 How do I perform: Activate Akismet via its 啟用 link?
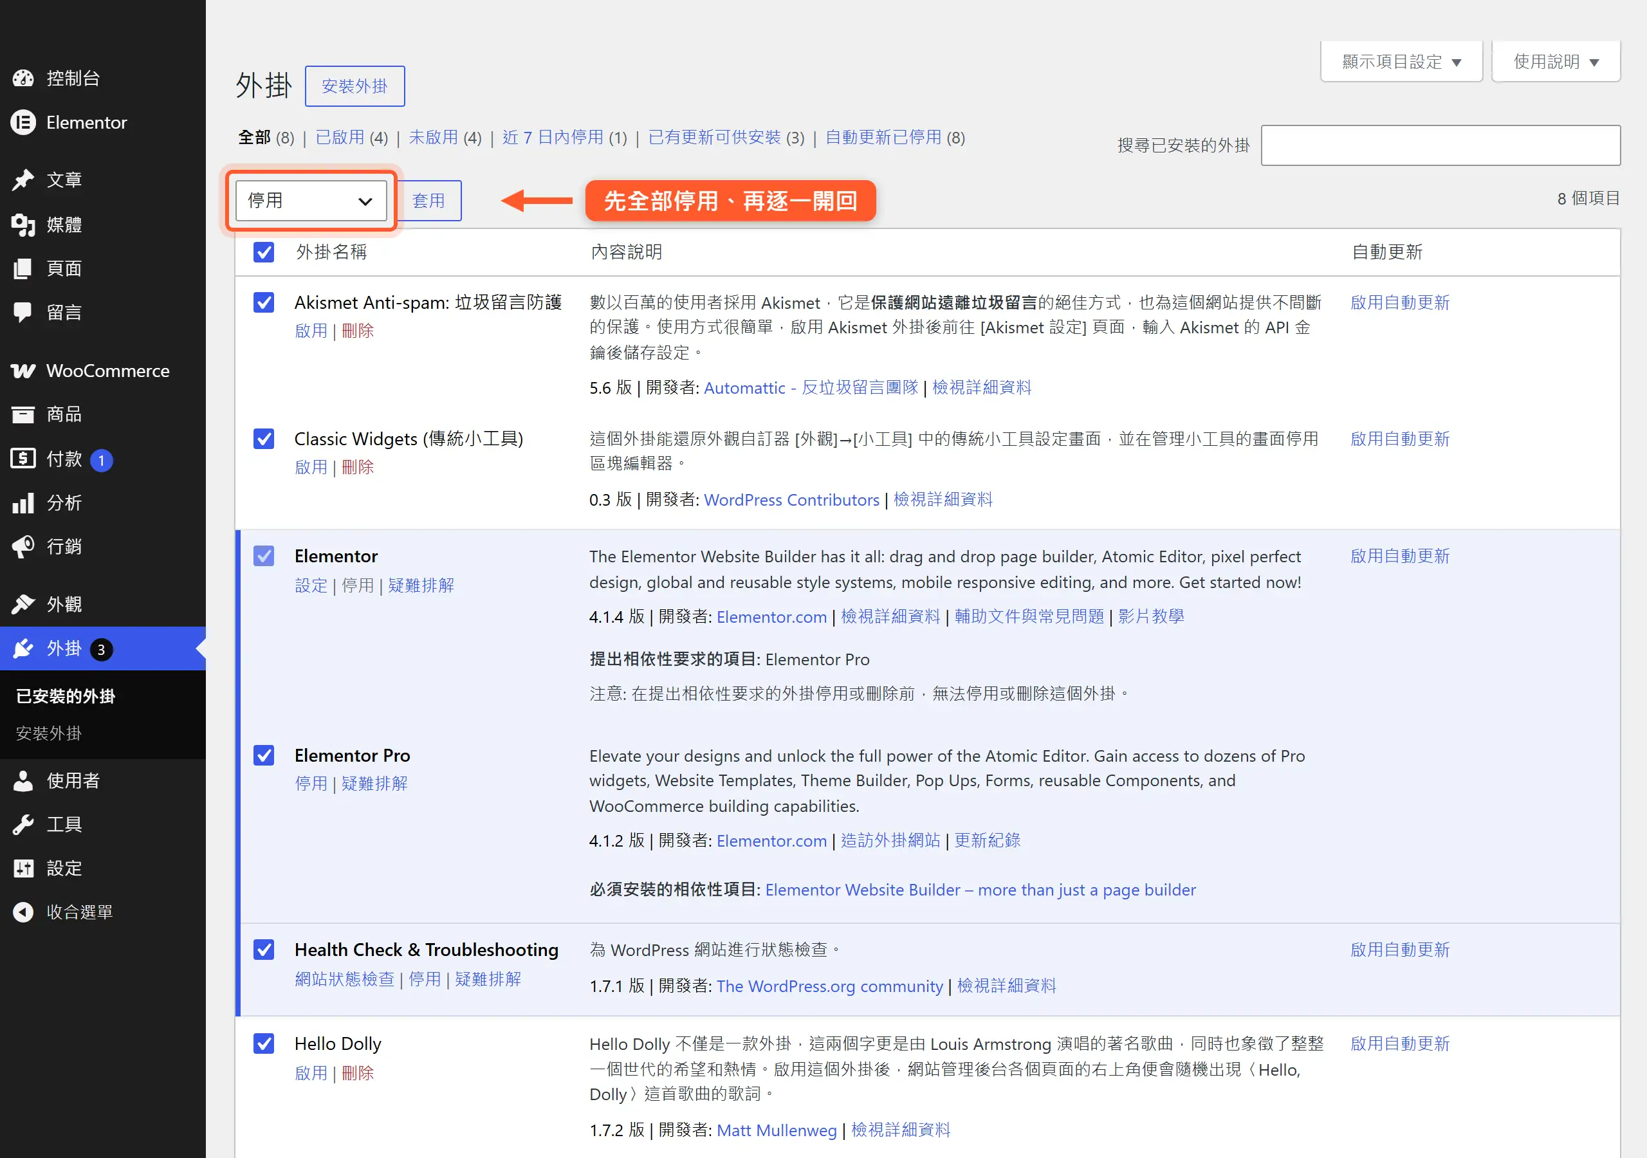click(311, 331)
